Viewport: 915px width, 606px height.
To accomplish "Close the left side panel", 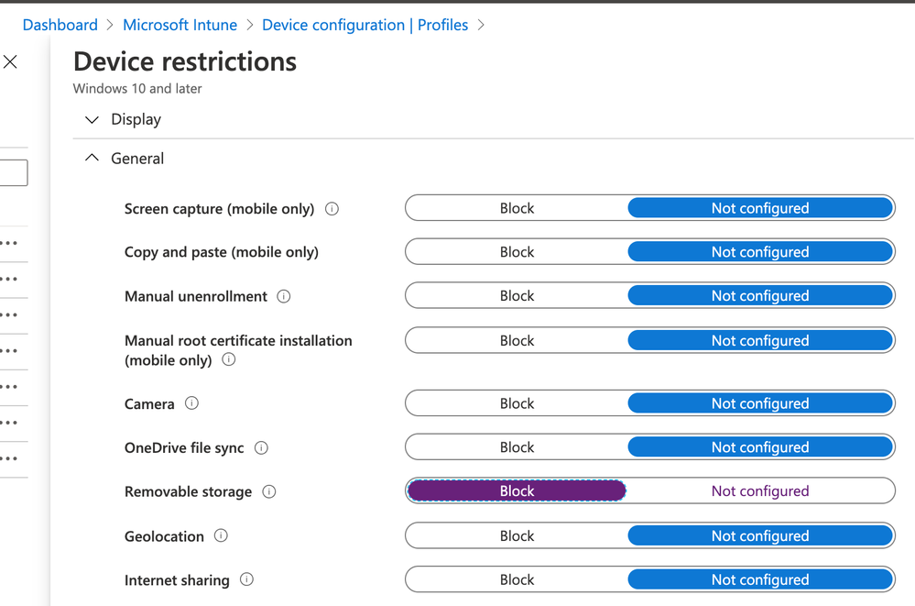I will tap(10, 62).
